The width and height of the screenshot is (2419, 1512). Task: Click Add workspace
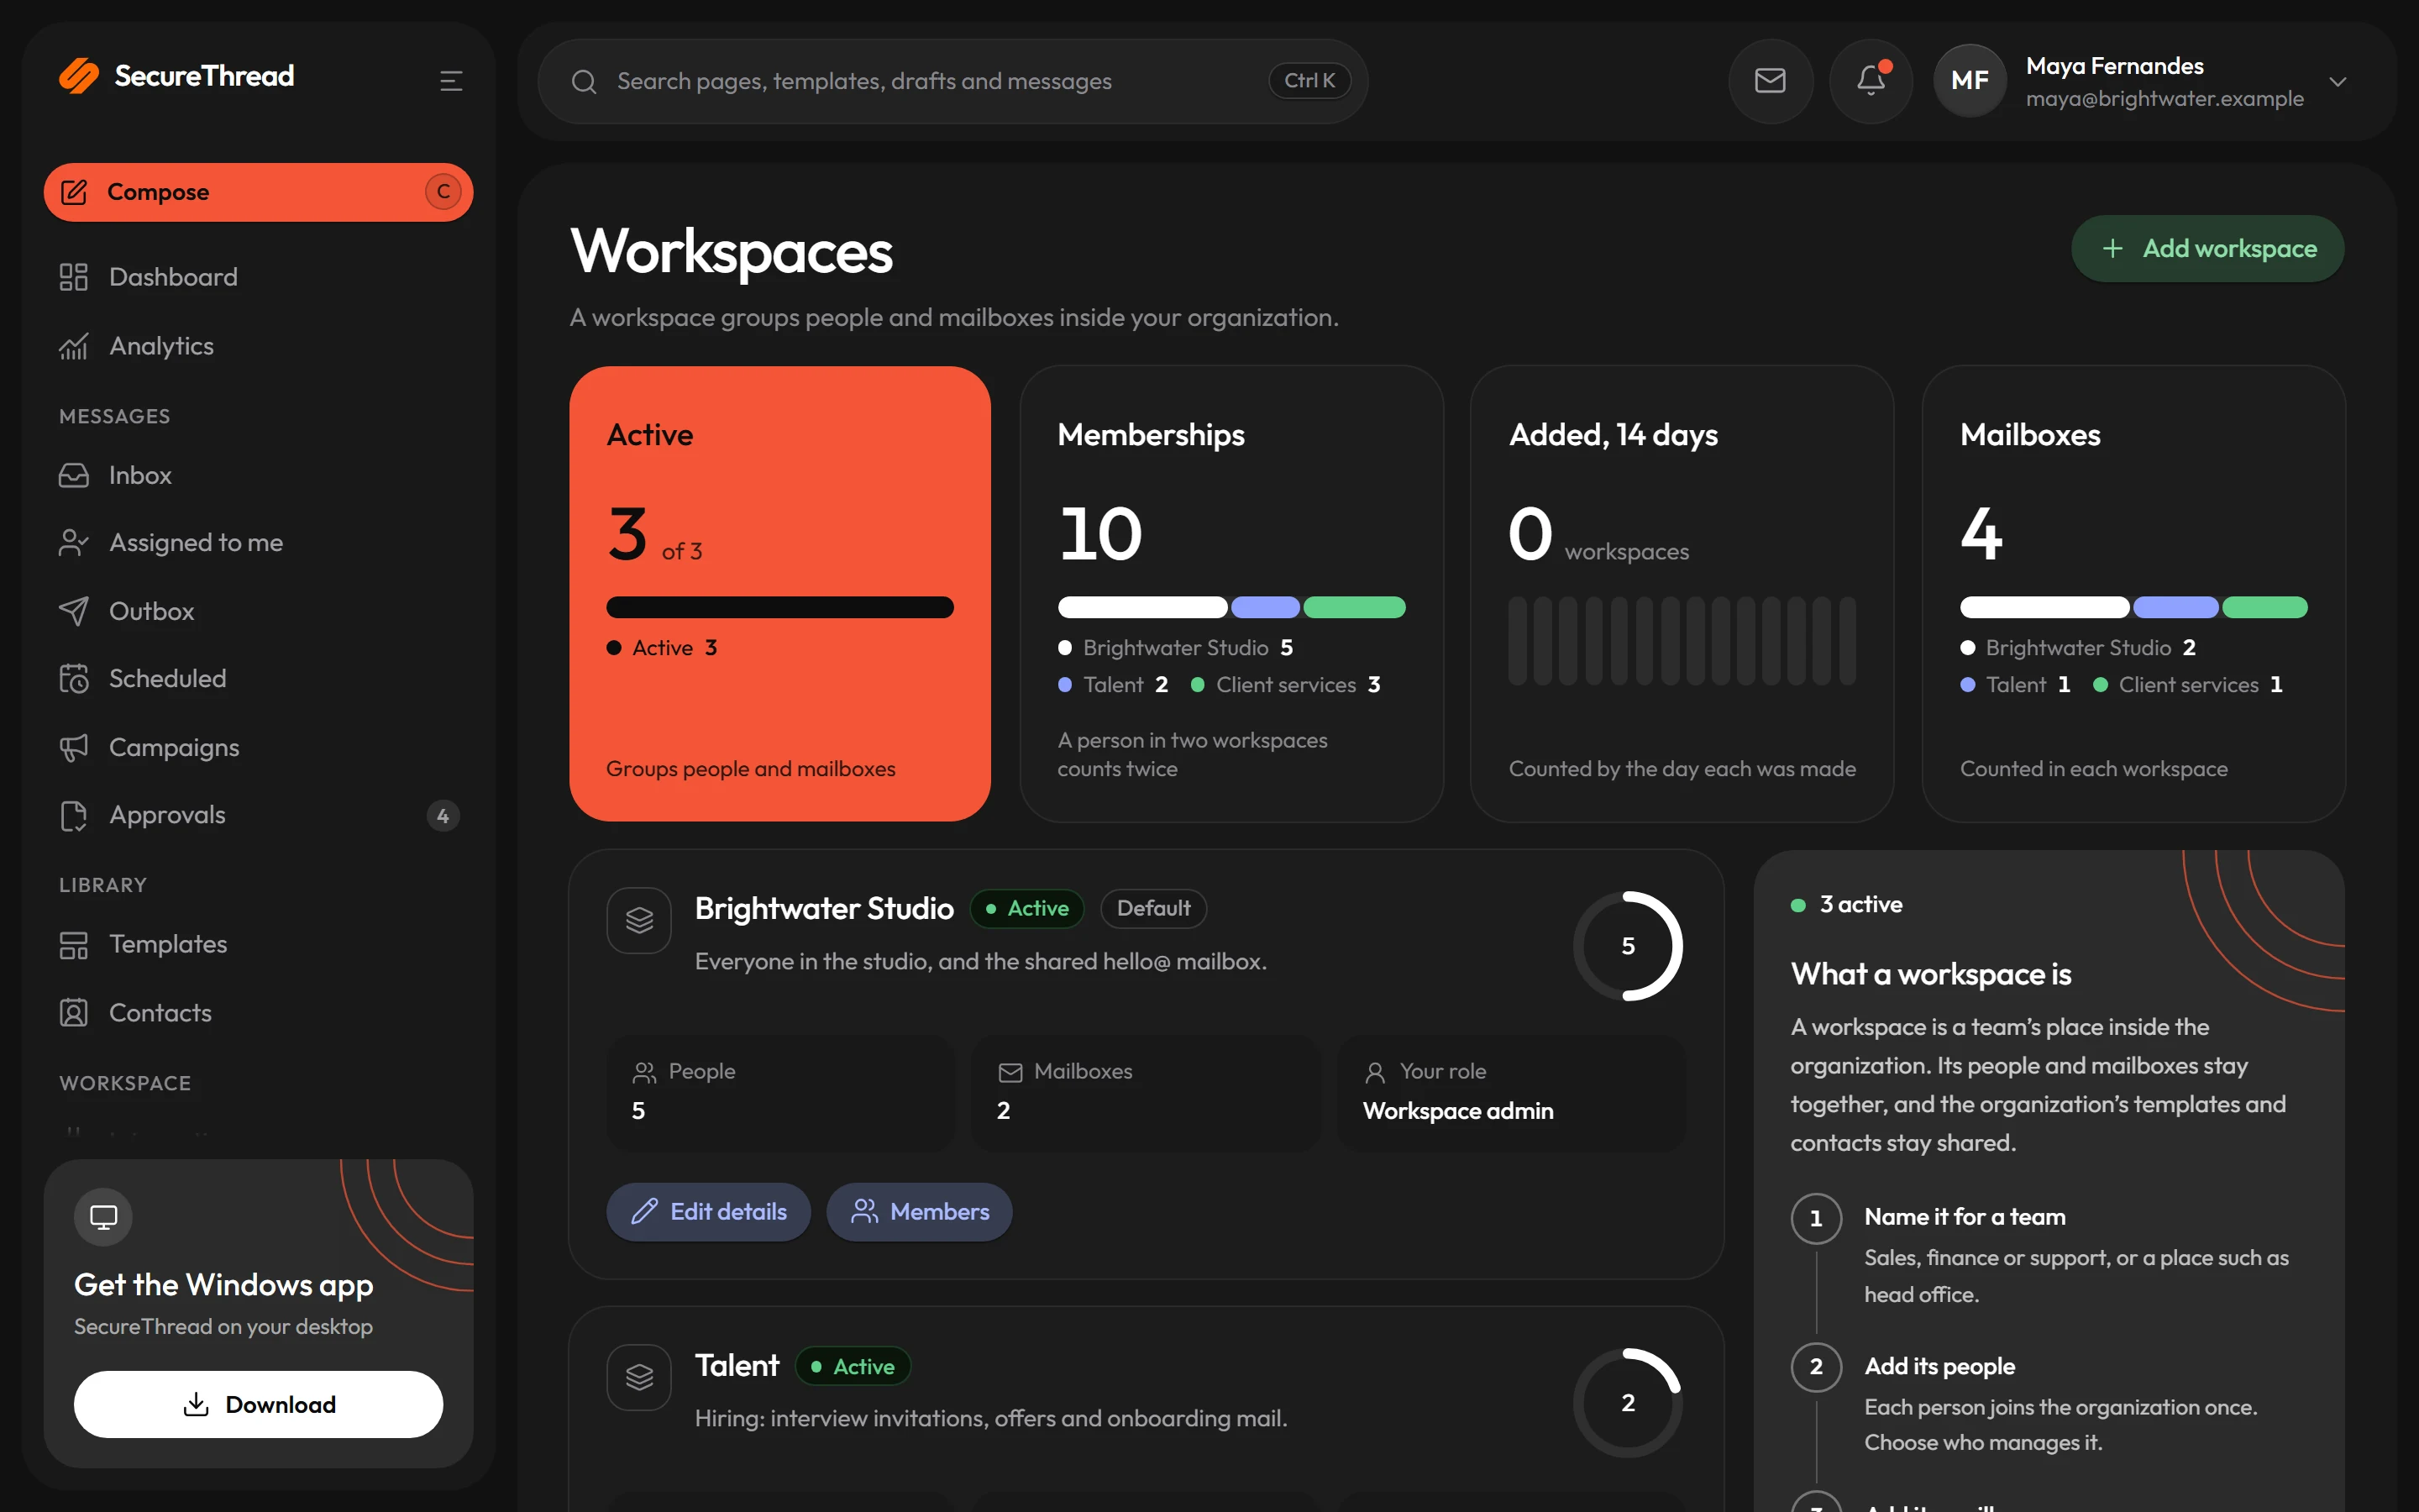[x=2207, y=249]
